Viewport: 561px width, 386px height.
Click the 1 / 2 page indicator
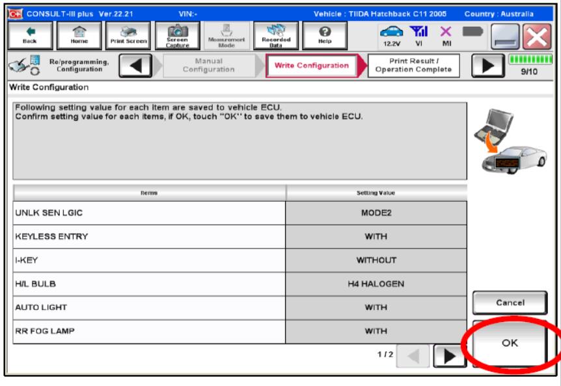point(385,355)
